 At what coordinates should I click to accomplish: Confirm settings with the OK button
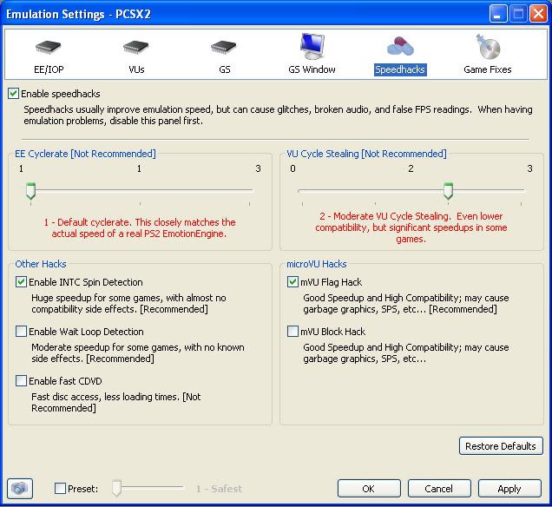click(369, 489)
